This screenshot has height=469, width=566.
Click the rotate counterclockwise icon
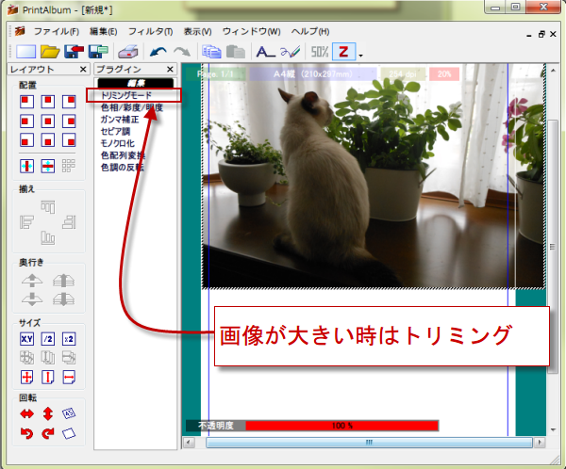pyautogui.click(x=26, y=433)
